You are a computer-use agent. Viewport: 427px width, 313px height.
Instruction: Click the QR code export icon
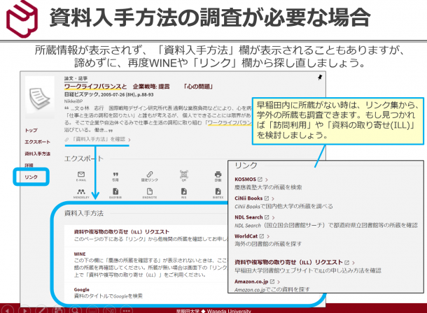pos(184,174)
